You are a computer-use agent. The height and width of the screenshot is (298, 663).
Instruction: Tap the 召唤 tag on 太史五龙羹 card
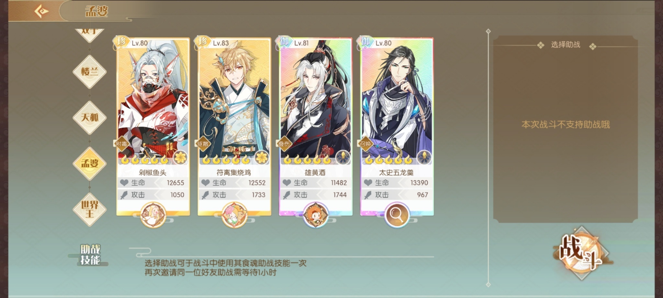click(365, 144)
